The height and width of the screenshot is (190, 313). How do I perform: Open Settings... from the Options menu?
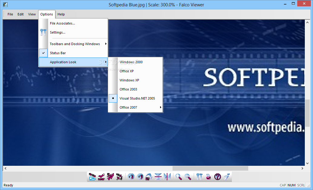click(73, 32)
